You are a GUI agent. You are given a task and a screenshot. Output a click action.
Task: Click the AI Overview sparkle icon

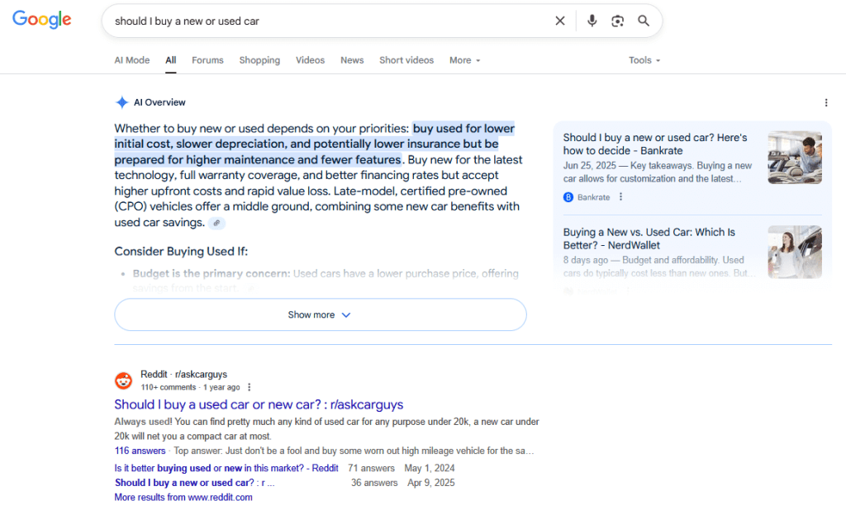click(x=122, y=102)
